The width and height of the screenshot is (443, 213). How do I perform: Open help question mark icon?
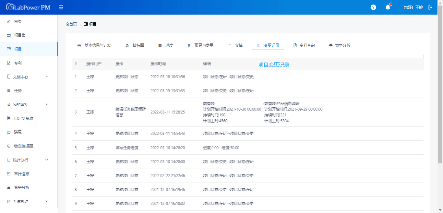point(373,7)
